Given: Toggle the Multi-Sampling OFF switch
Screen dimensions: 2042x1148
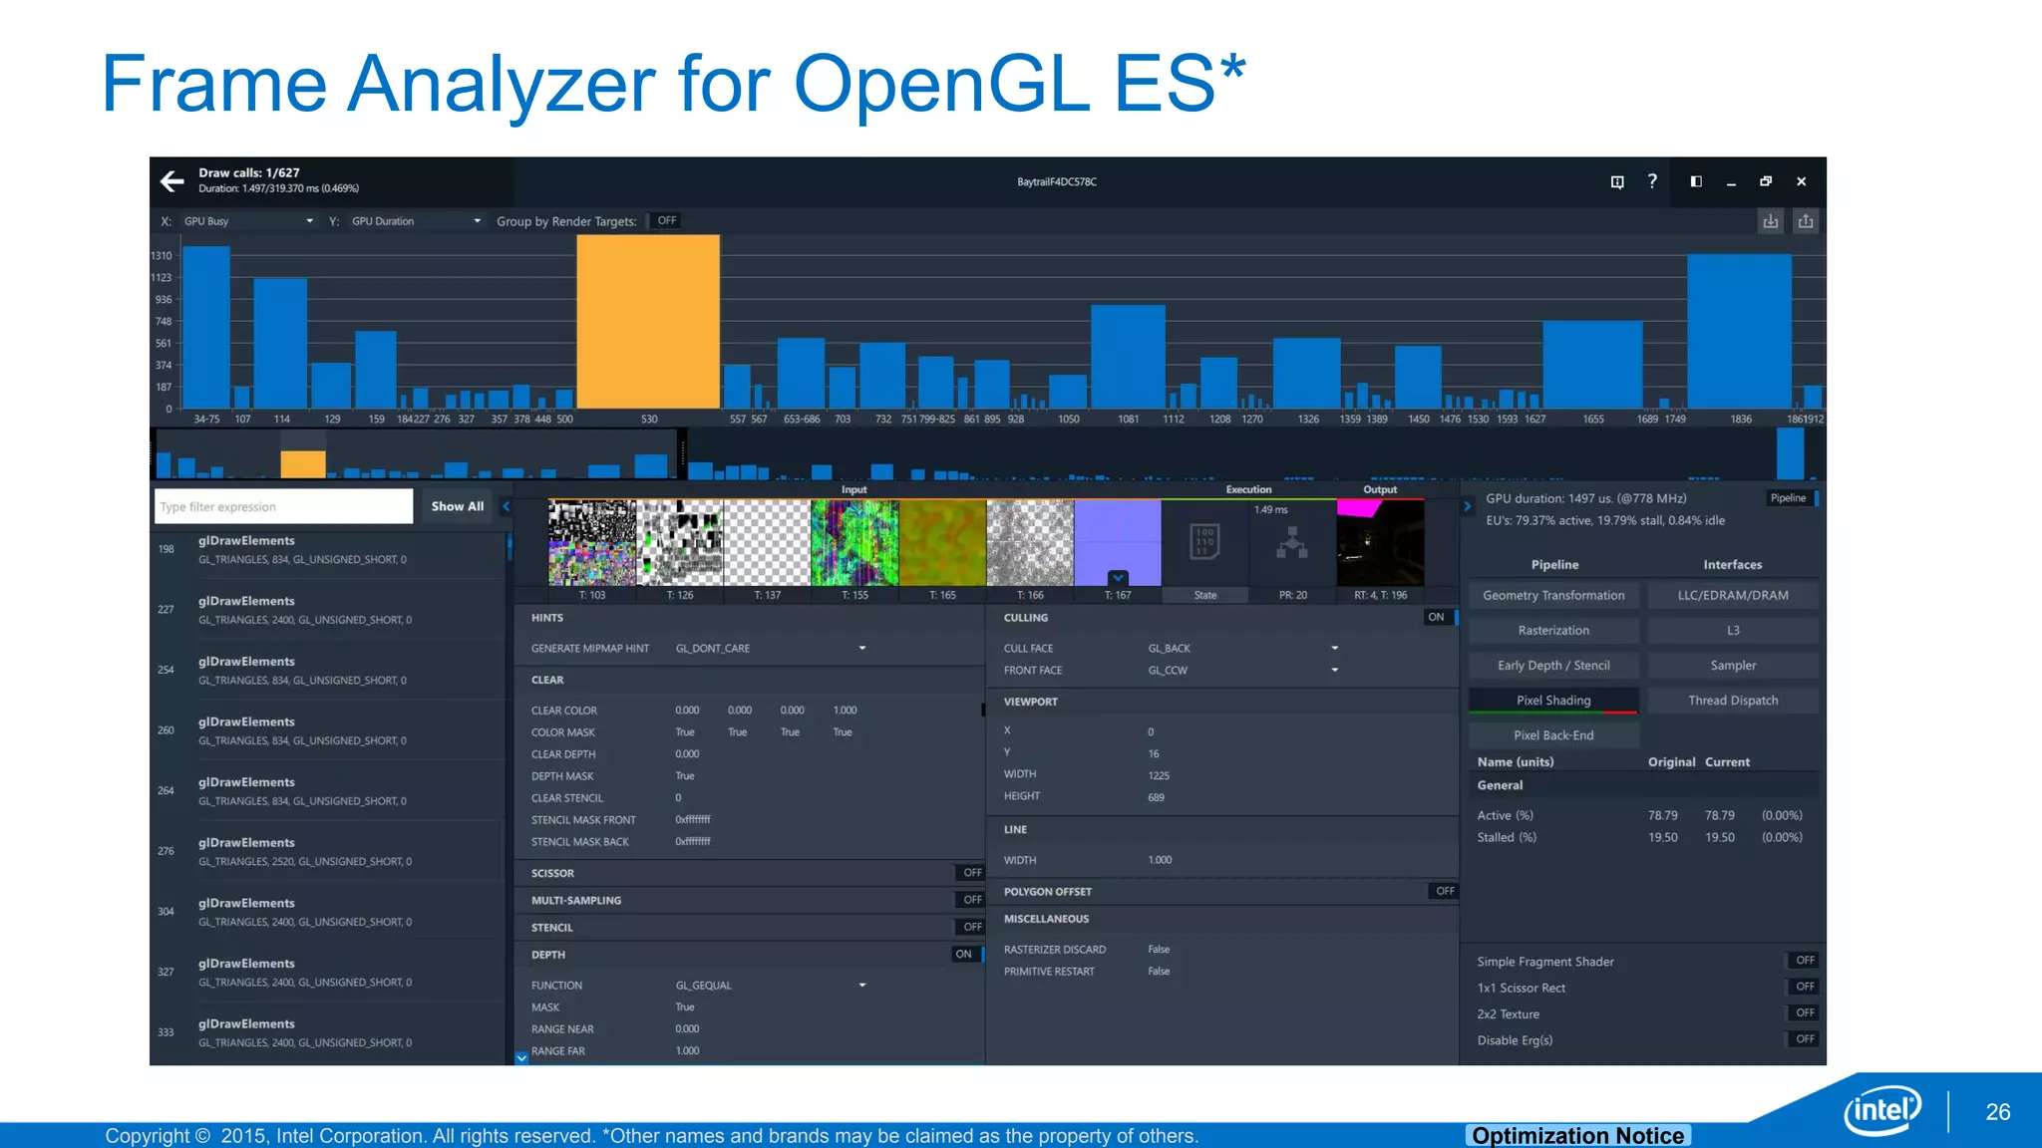Looking at the screenshot, I should 971,900.
